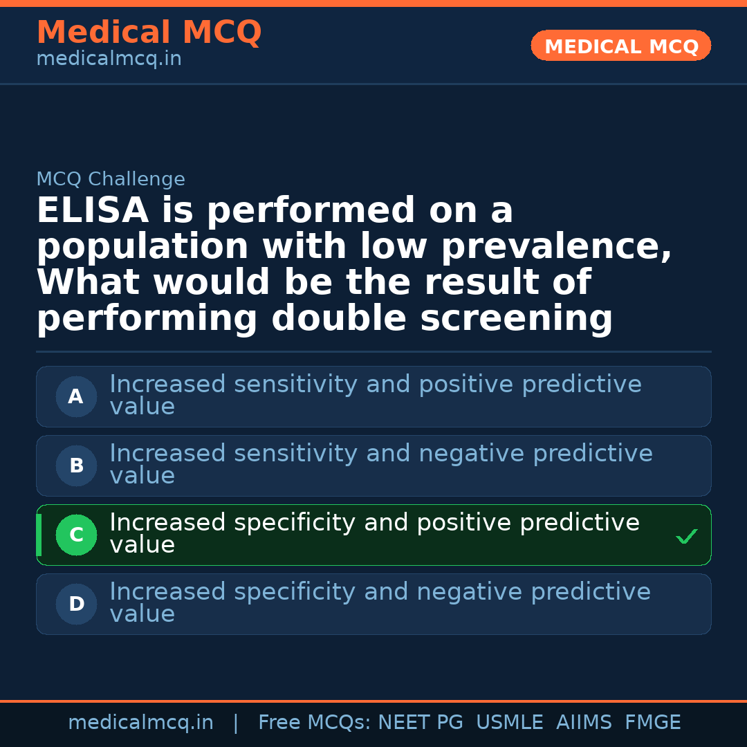Image resolution: width=747 pixels, height=747 pixels.
Task: Click the 'MCQ Challenge' label
Action: (x=111, y=180)
